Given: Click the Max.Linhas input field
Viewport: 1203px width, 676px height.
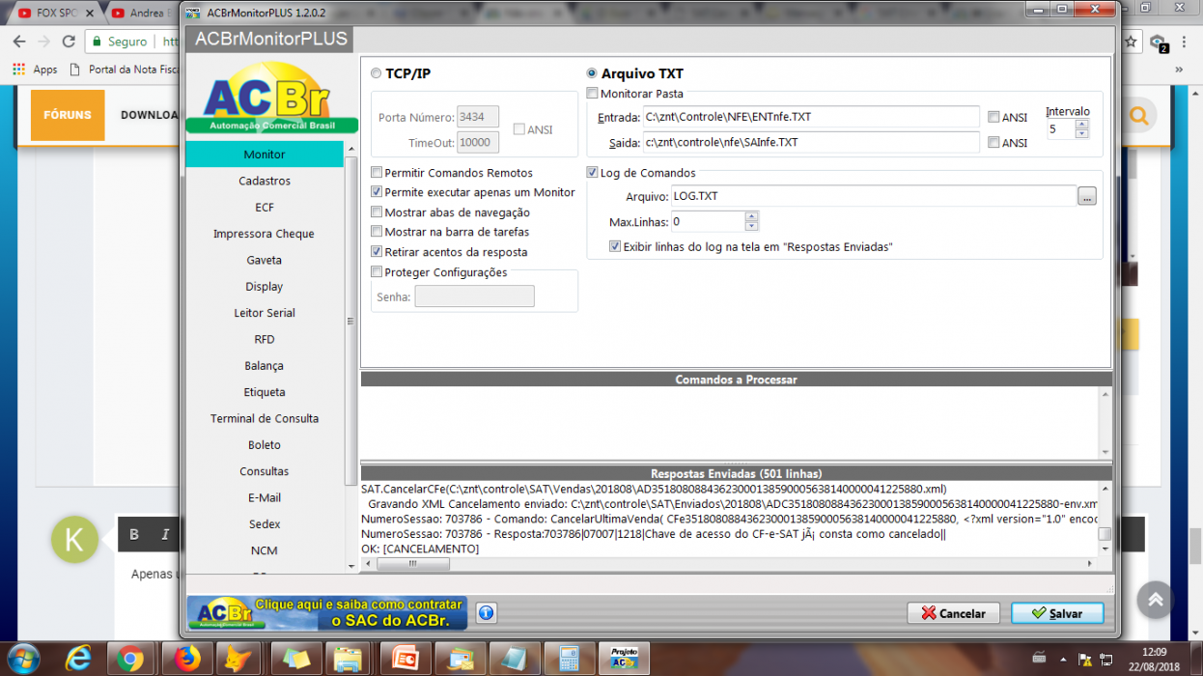Looking at the screenshot, I should tap(708, 222).
